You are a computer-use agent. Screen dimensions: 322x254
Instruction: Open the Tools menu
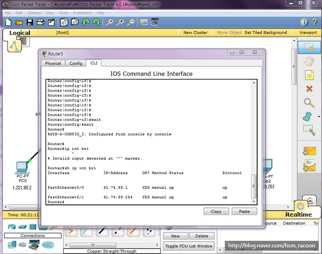64,12
